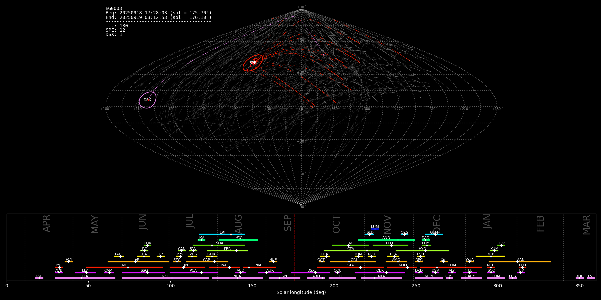The image size is (601, 300).
Task: Select the yellow XCB shower bar
Action: 490,256
